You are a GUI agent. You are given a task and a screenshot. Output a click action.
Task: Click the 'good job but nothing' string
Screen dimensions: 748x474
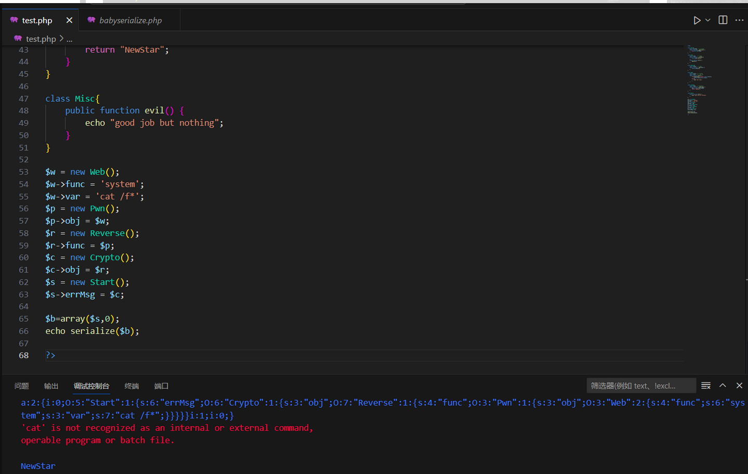click(164, 123)
